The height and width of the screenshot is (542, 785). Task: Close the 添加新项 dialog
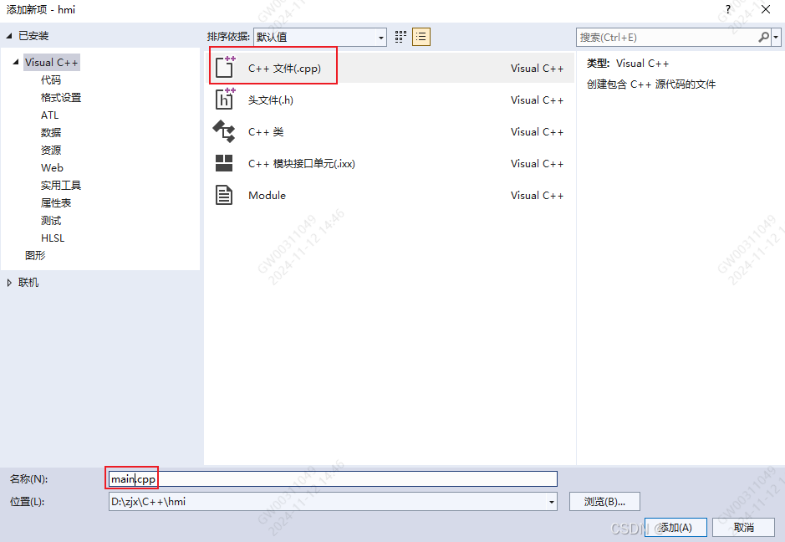tap(766, 9)
